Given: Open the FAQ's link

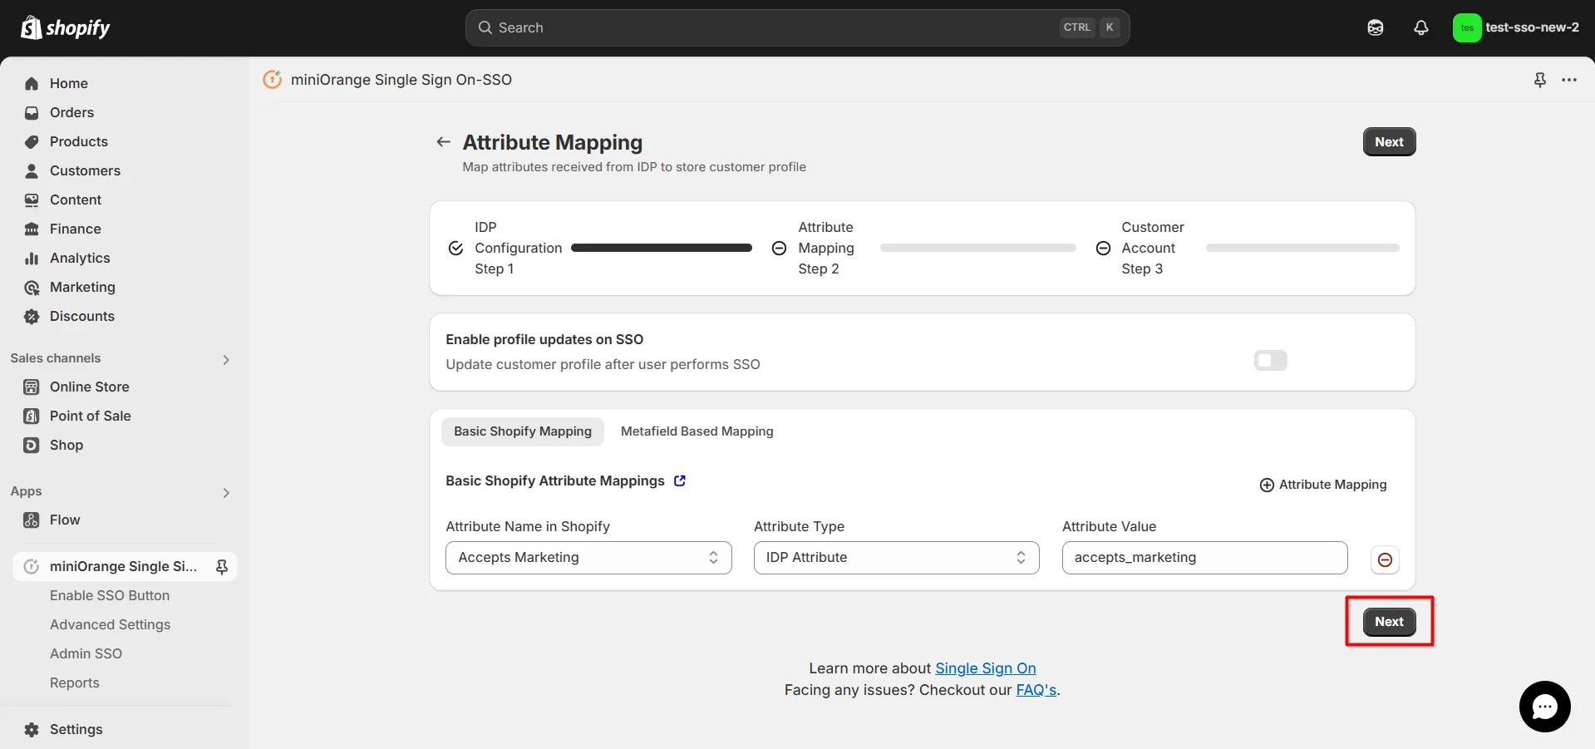Looking at the screenshot, I should click(x=1036, y=690).
